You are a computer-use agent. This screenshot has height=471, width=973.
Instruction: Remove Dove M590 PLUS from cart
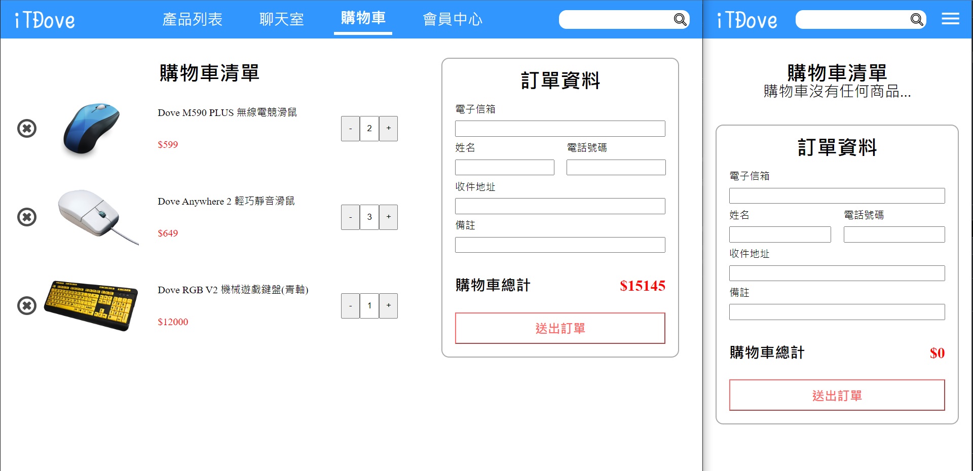pos(26,128)
